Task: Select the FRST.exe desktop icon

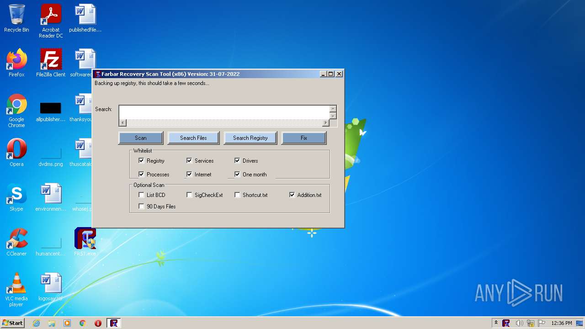Action: (x=85, y=242)
